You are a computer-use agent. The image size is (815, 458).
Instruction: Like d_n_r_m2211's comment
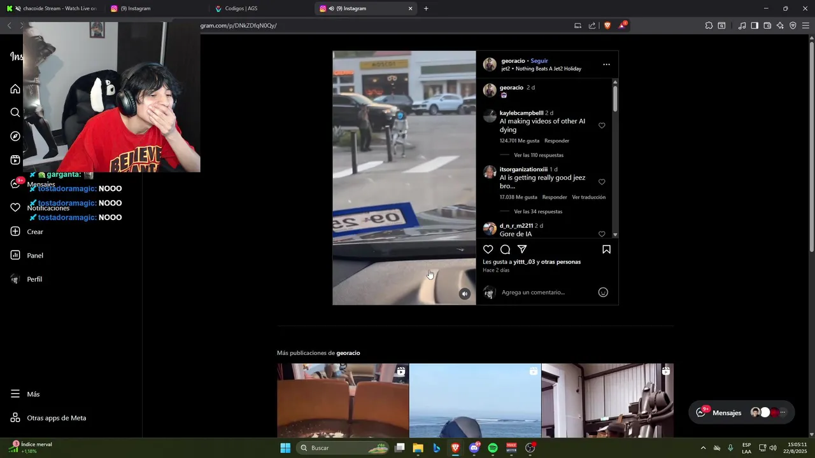(x=602, y=234)
